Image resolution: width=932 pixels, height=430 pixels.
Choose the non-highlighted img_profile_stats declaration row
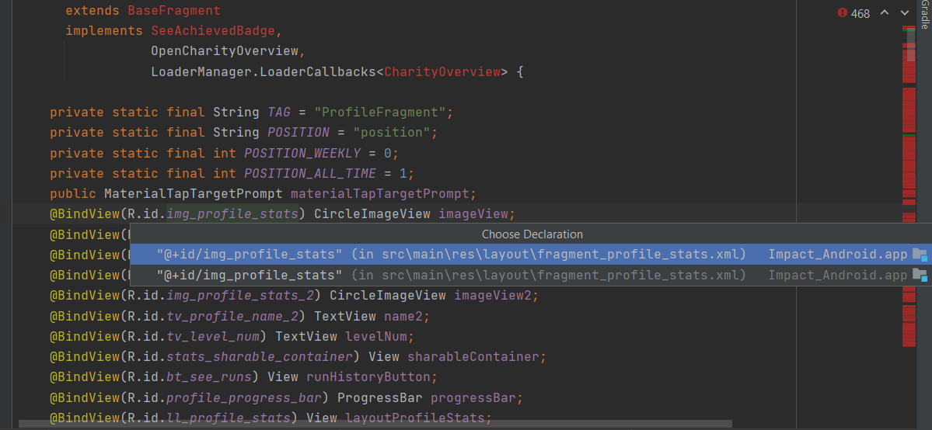pyautogui.click(x=531, y=275)
